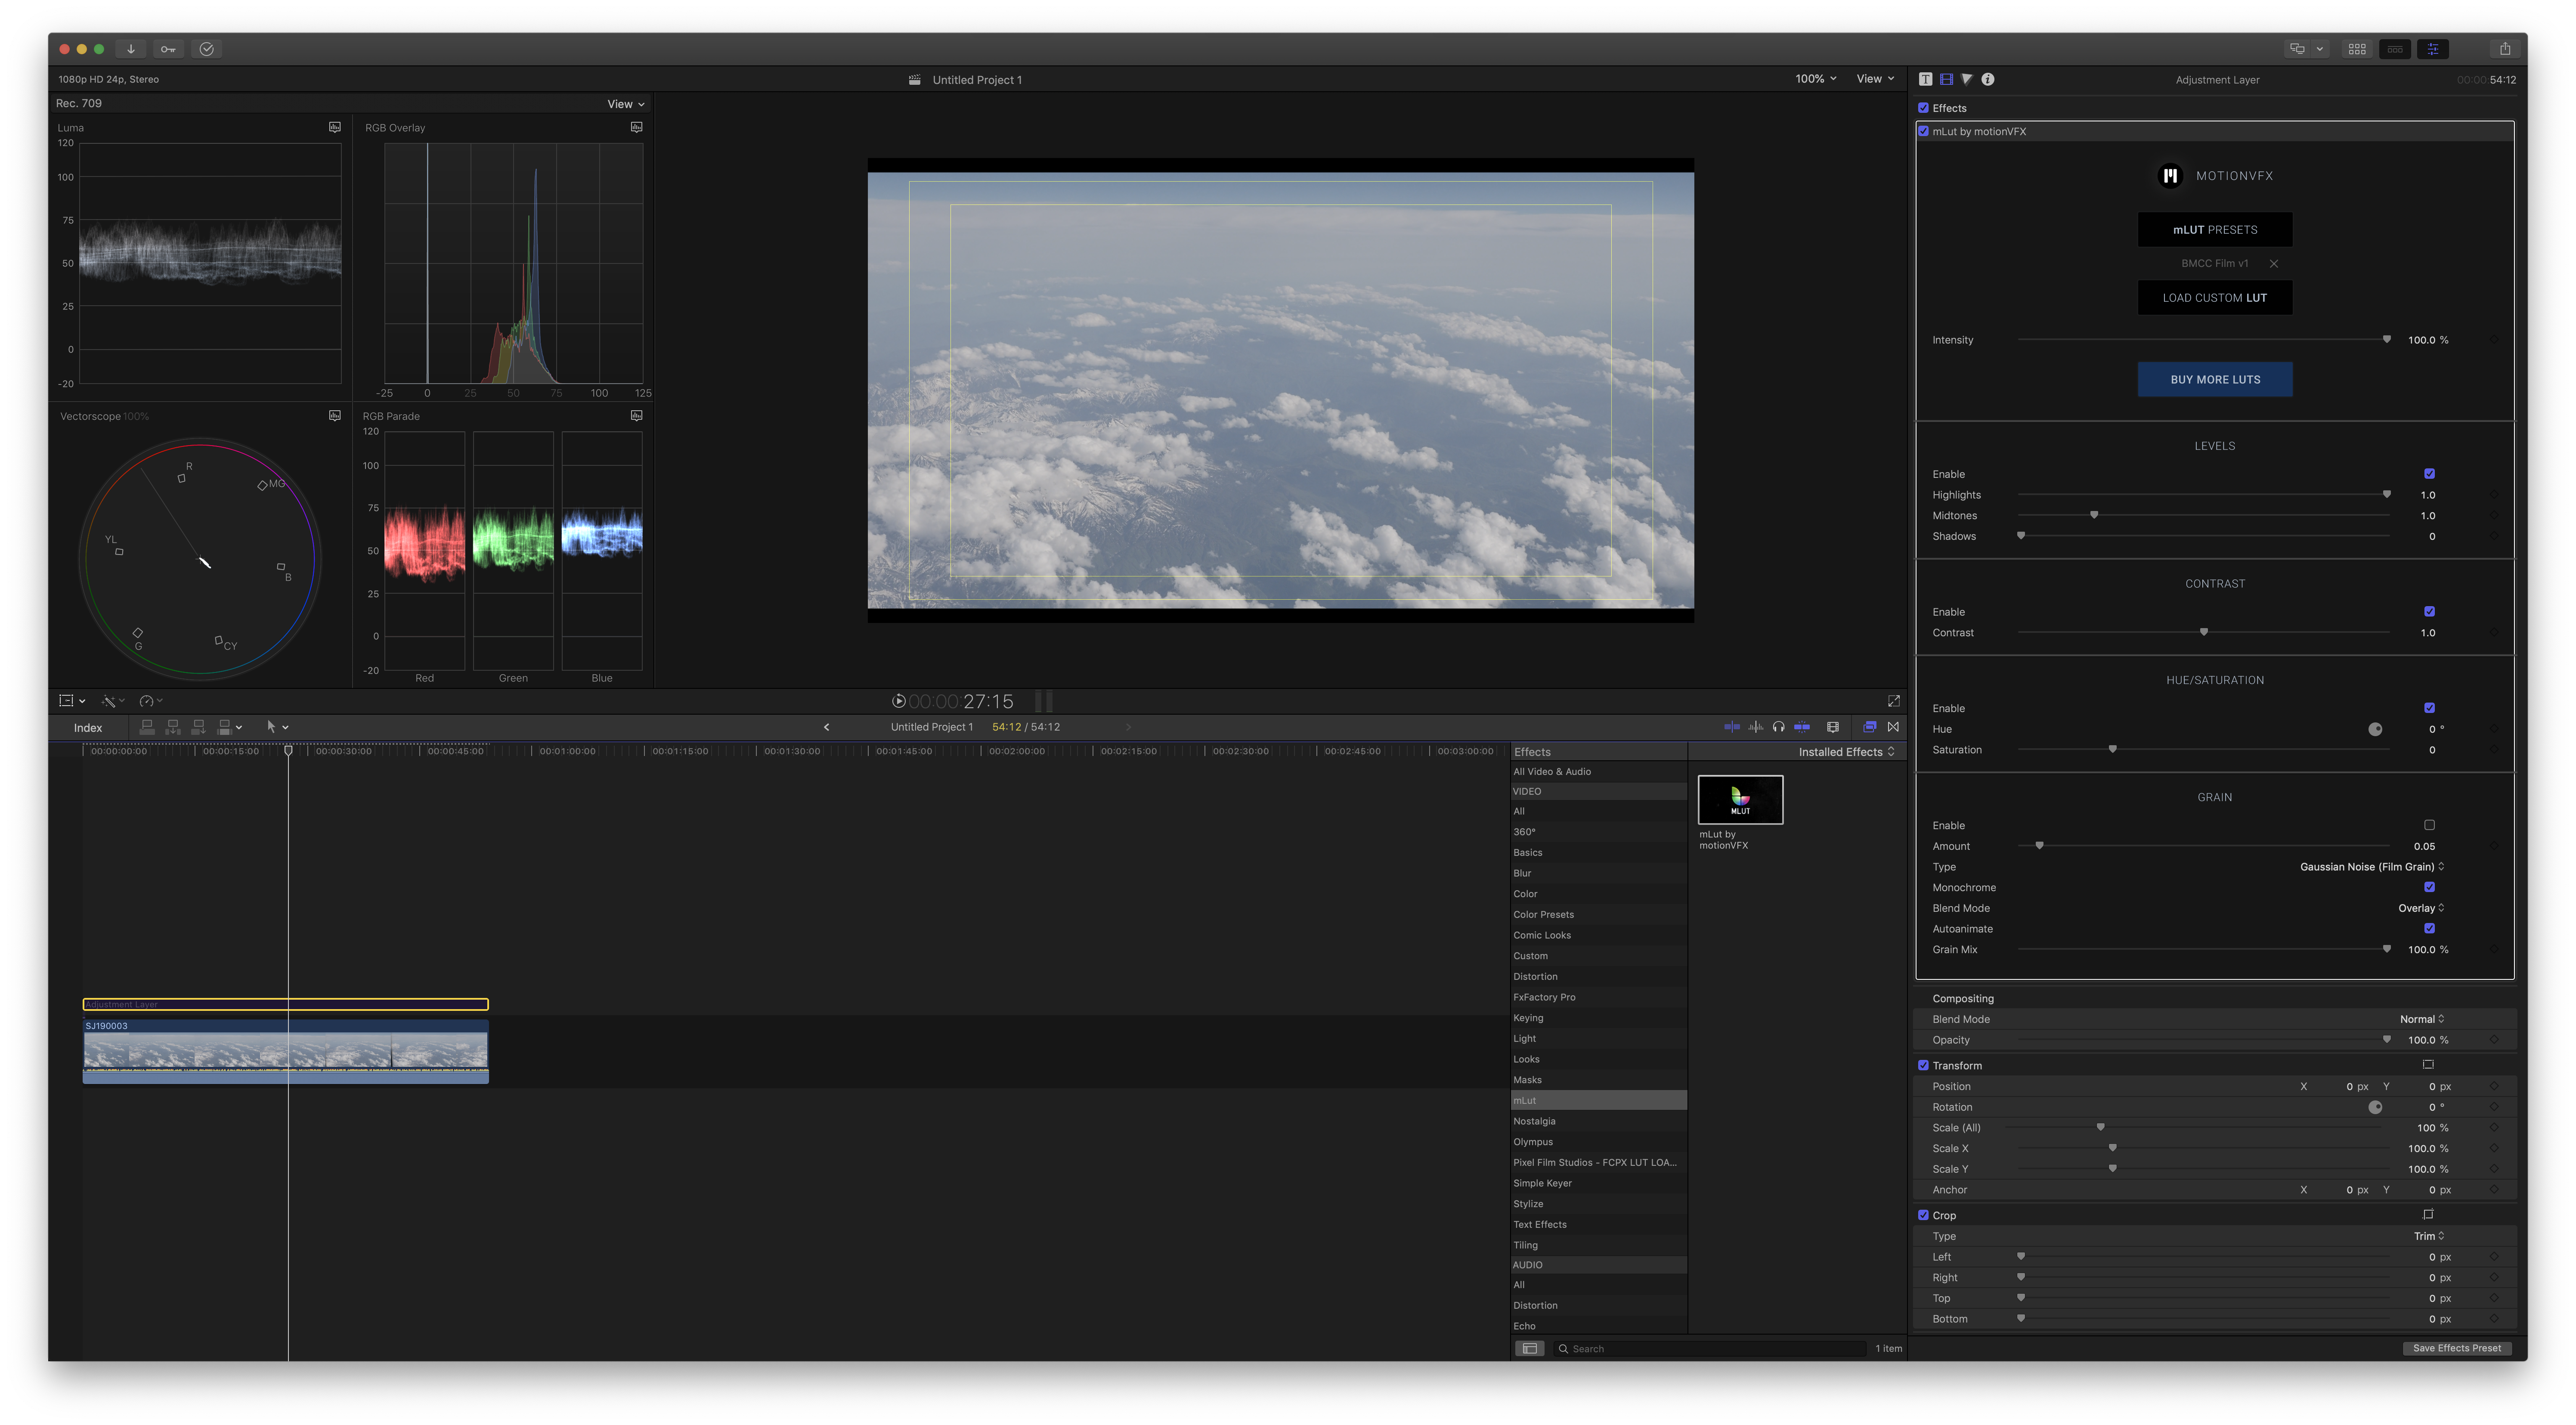Open the viewer 100% zoom dropdown
This screenshot has height=1425, width=2576.
pyautogui.click(x=1815, y=79)
